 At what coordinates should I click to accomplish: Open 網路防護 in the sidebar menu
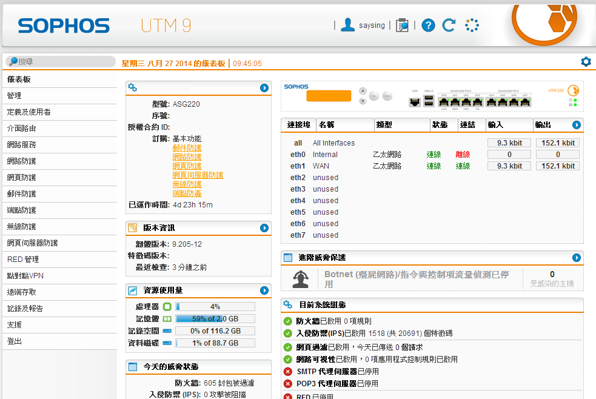click(x=59, y=161)
